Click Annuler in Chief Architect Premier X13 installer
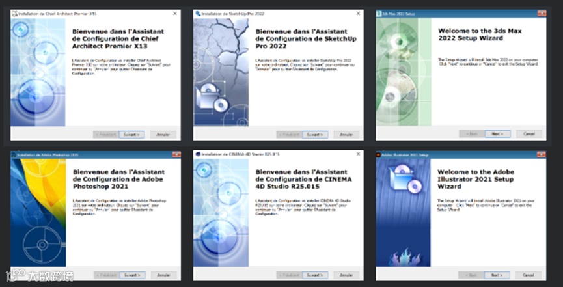Screen dimensions: 563x287 coord(163,135)
